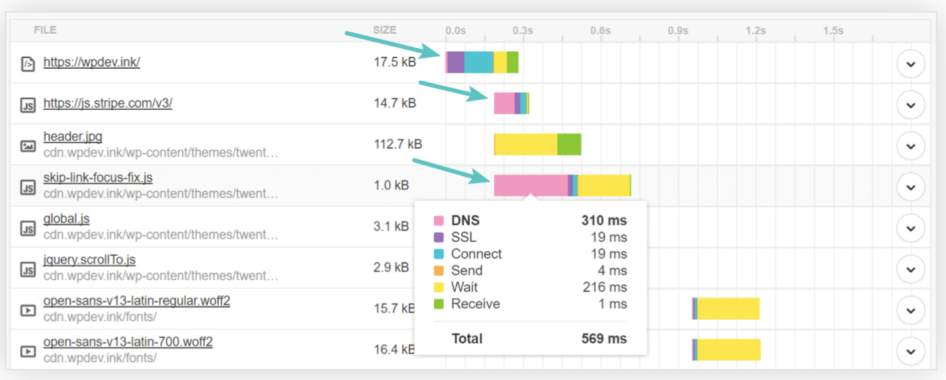Click the JS file icon for js.stripe.com
The width and height of the screenshot is (946, 380).
(x=27, y=105)
